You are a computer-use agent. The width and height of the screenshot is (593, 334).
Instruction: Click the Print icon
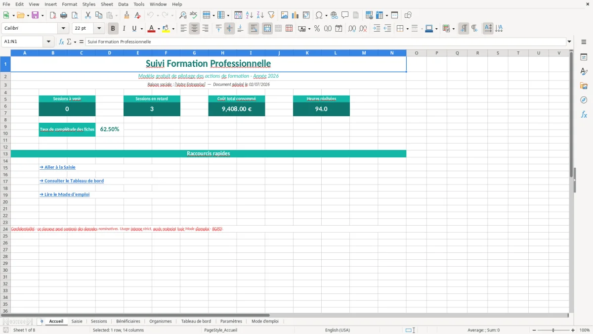pyautogui.click(x=64, y=15)
